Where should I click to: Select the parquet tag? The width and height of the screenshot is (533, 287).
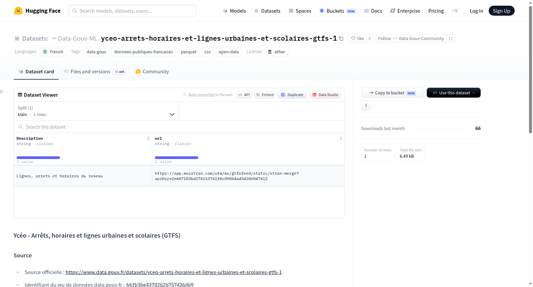189,52
